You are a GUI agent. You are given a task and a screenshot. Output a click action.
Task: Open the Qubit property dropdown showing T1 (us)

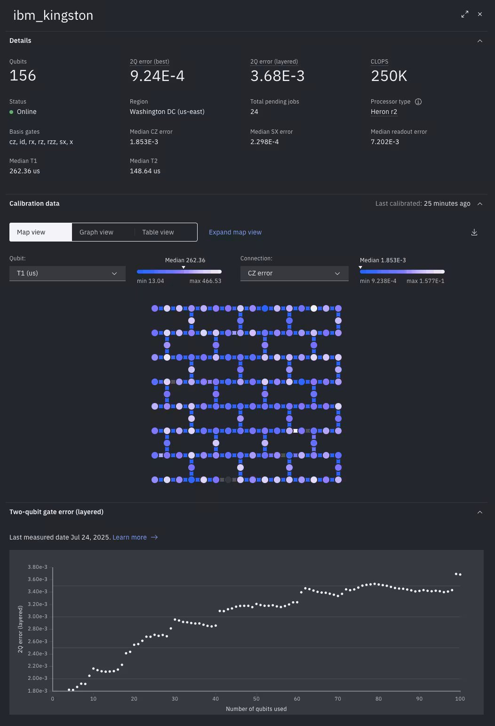point(67,273)
